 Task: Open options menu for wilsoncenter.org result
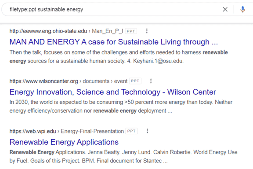151,81
